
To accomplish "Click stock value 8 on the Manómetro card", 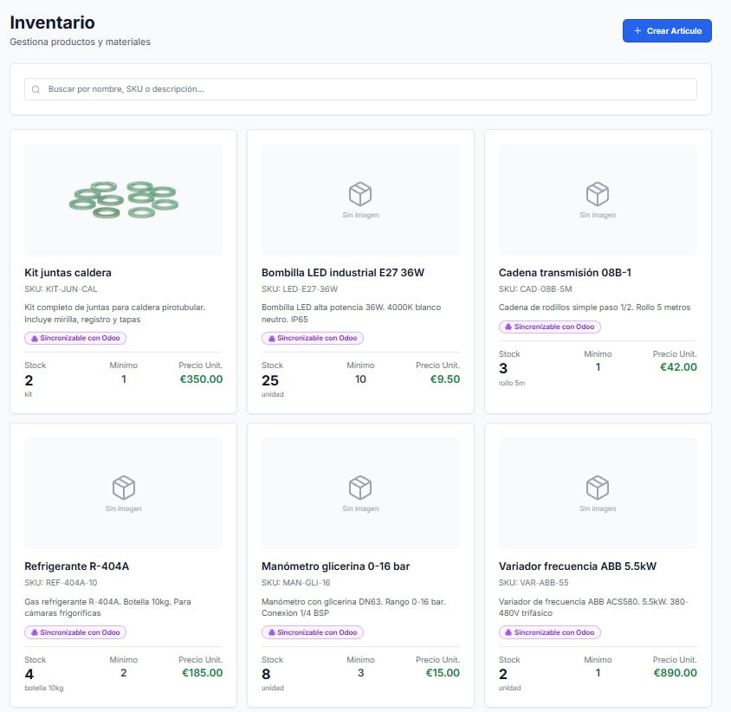I will coord(266,675).
